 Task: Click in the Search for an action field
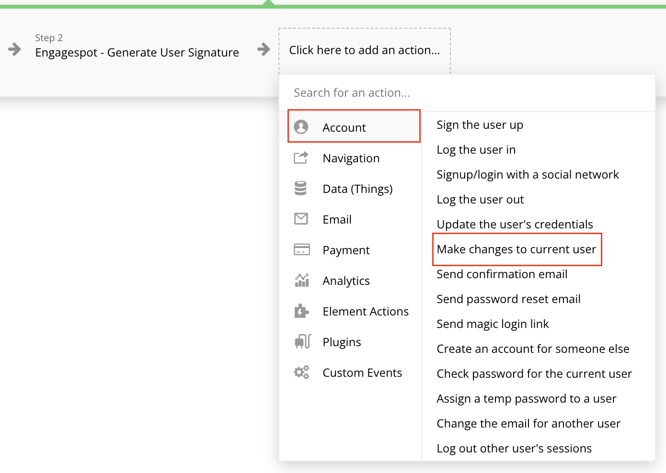[467, 93]
